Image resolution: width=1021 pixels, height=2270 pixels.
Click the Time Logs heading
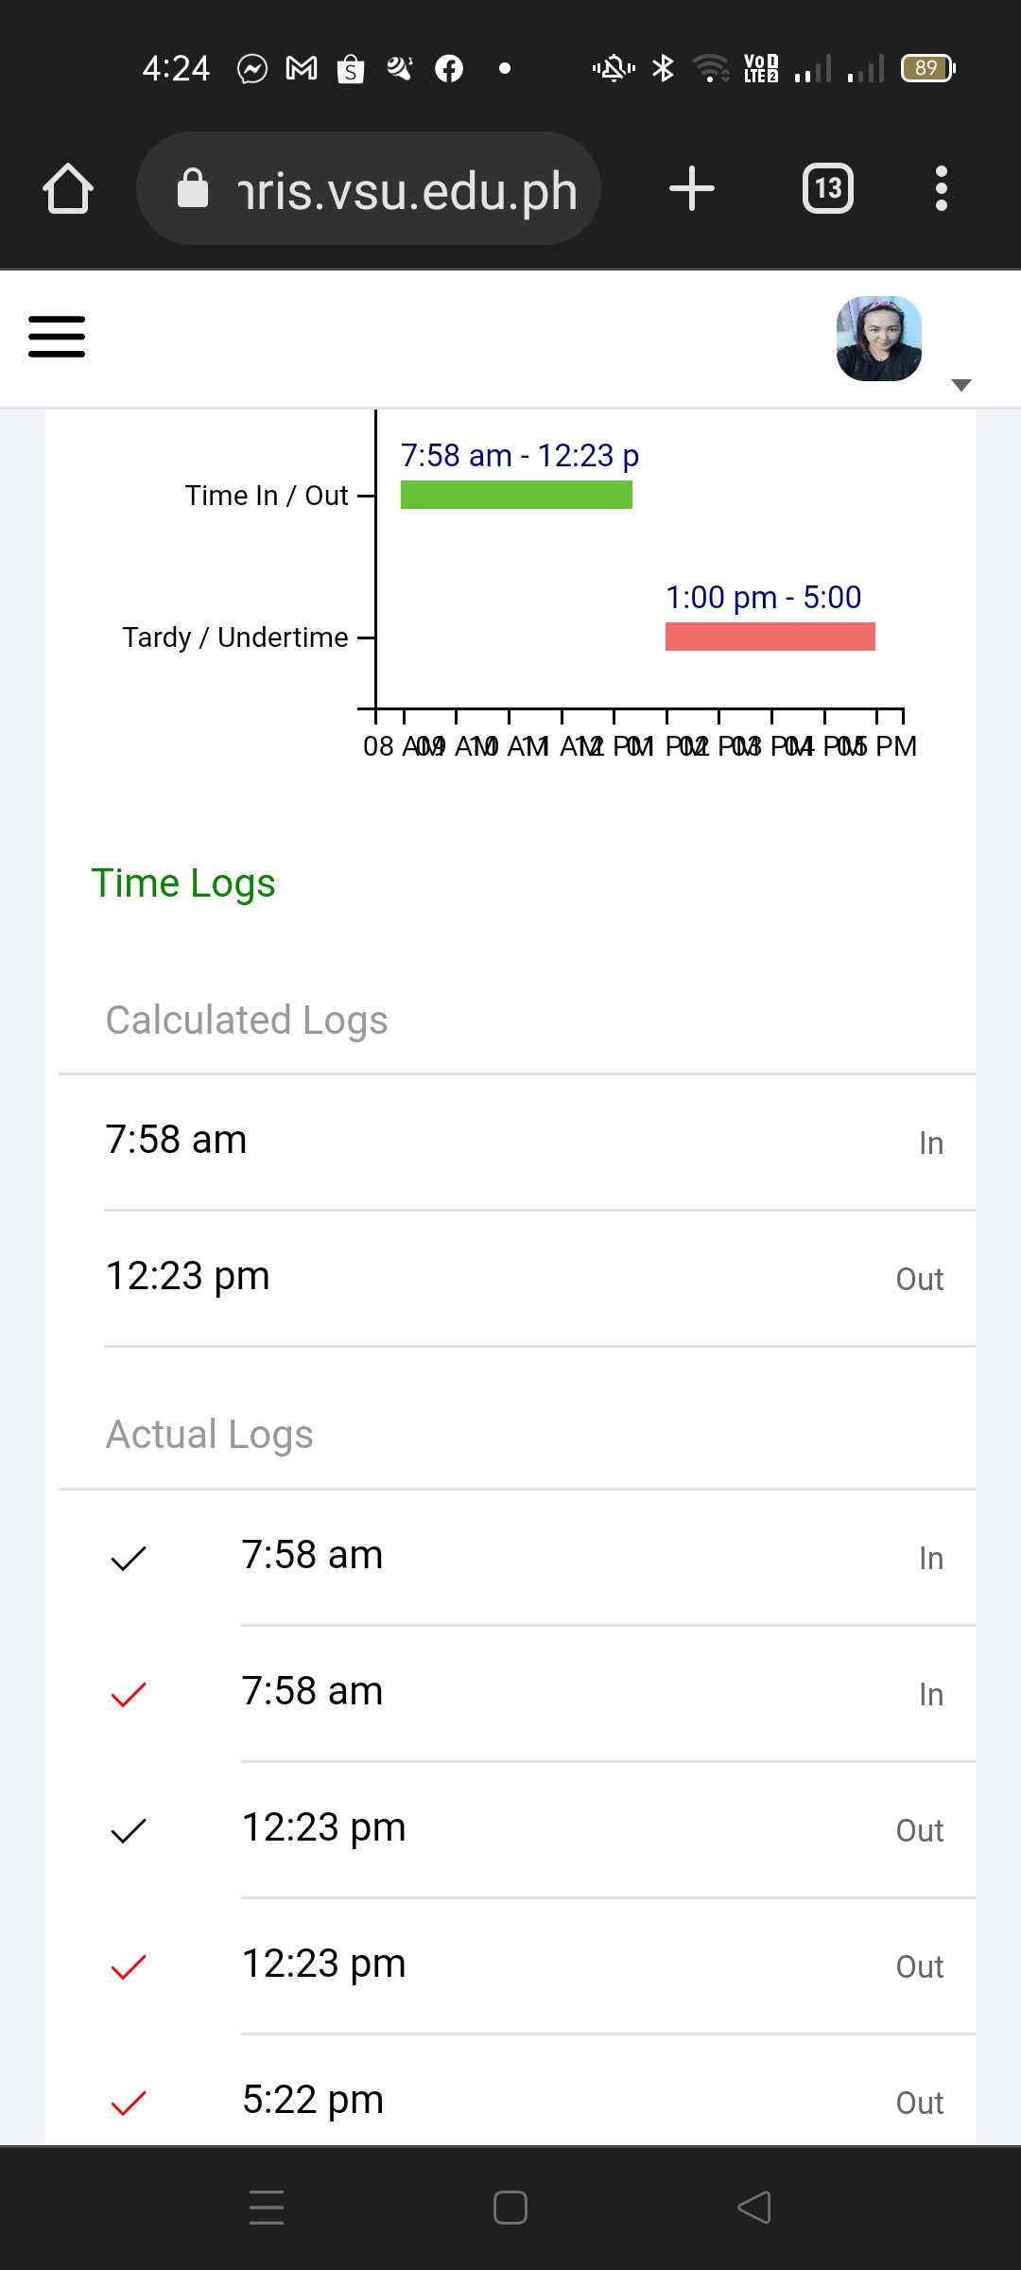(183, 883)
